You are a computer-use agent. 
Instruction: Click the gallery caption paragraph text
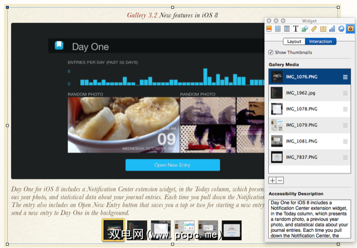tap(138, 201)
